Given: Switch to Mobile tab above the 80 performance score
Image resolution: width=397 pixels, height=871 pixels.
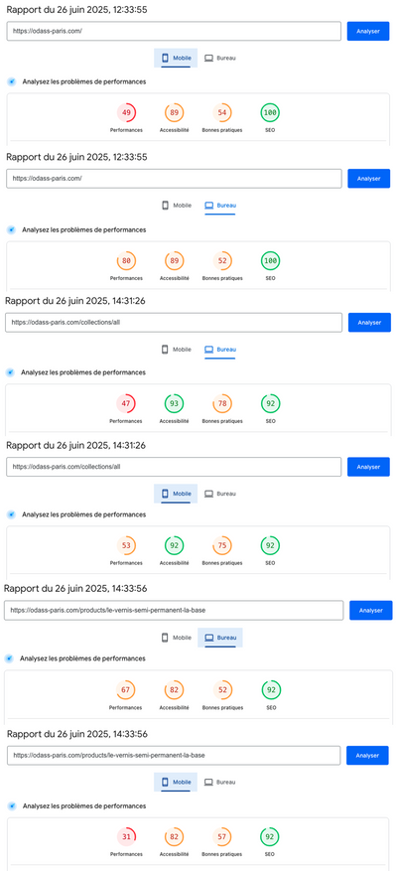Looking at the screenshot, I should [176, 205].
